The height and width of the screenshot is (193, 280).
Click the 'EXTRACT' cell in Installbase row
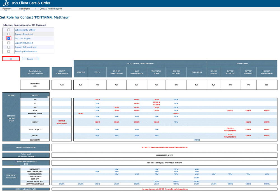click(x=197, y=140)
